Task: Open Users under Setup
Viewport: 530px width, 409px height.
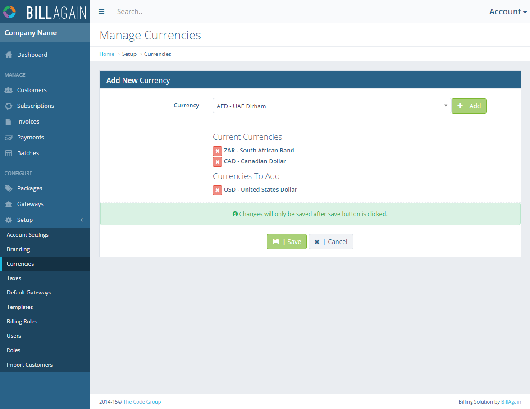Action: [45, 336]
